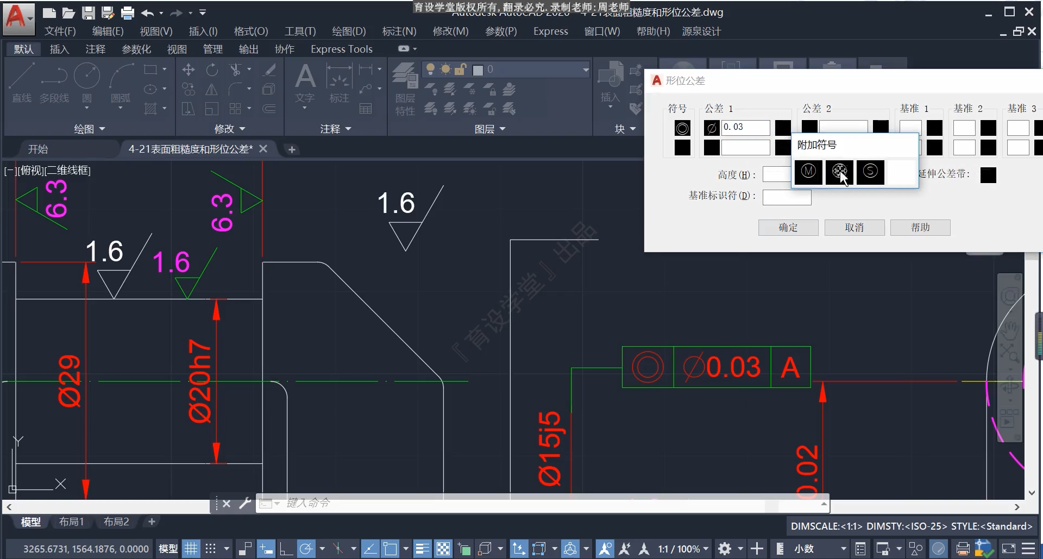Expand the 注释 (Annotation) panel
The width and height of the screenshot is (1043, 559).
335,129
